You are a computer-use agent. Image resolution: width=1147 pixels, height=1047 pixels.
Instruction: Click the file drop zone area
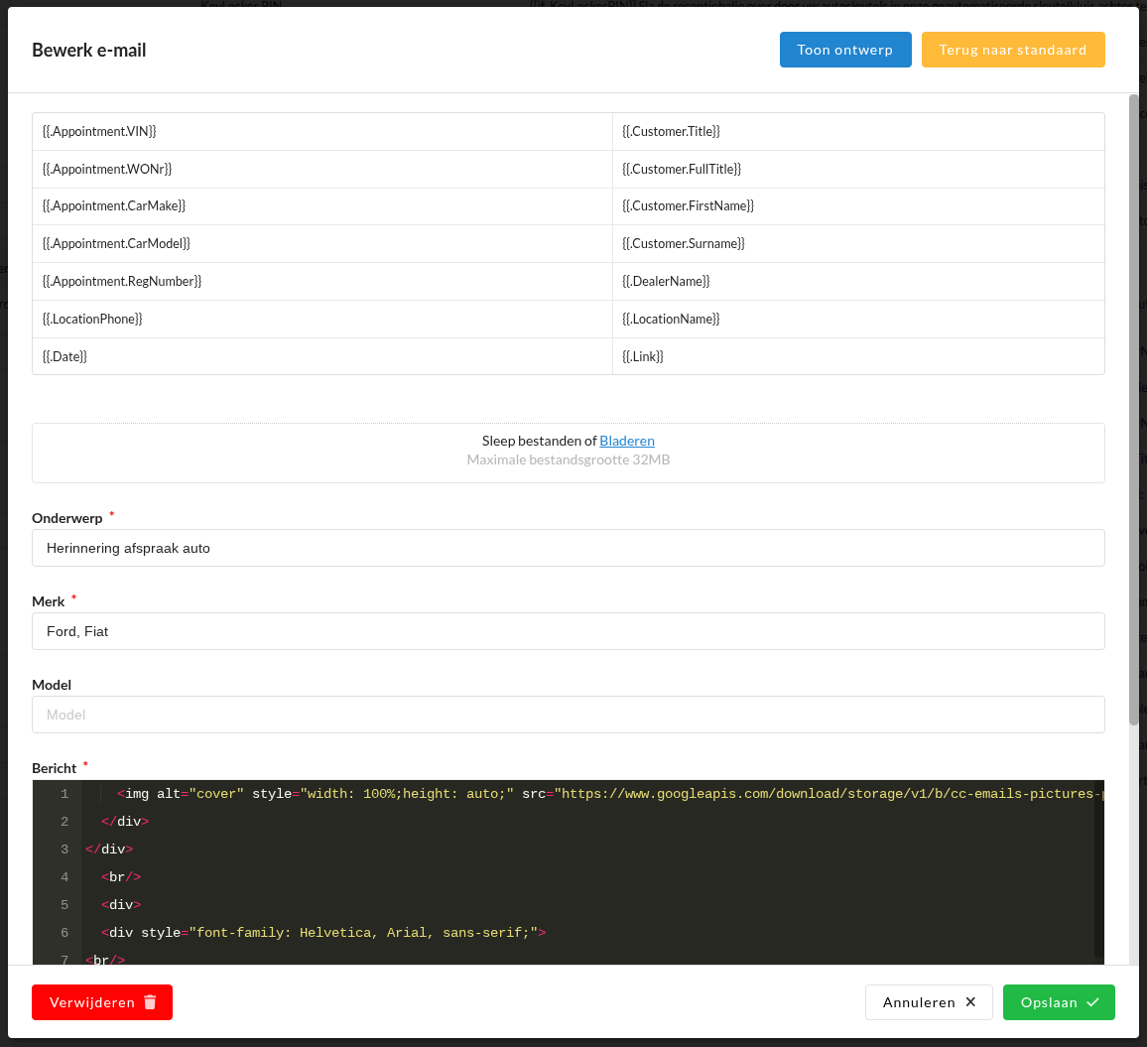coord(568,466)
